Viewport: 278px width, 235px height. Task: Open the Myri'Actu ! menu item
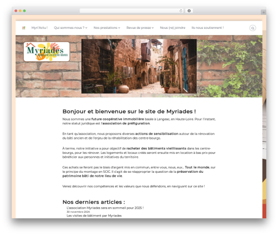[39, 28]
